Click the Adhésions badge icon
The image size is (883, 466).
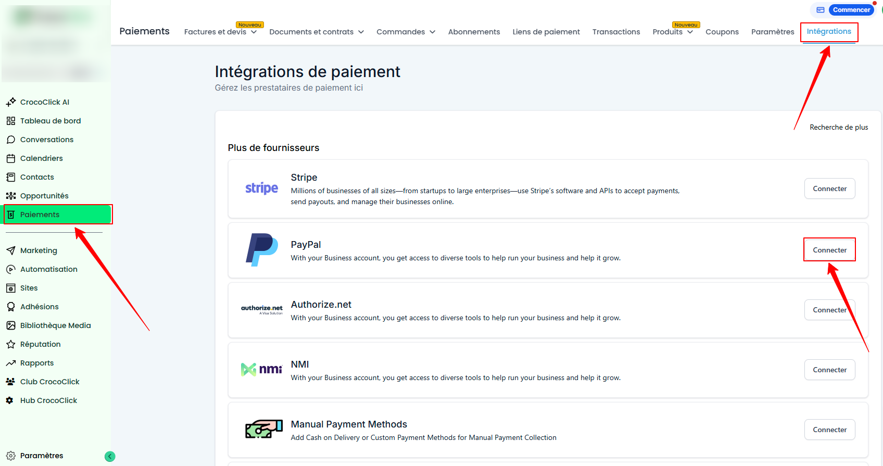[11, 307]
